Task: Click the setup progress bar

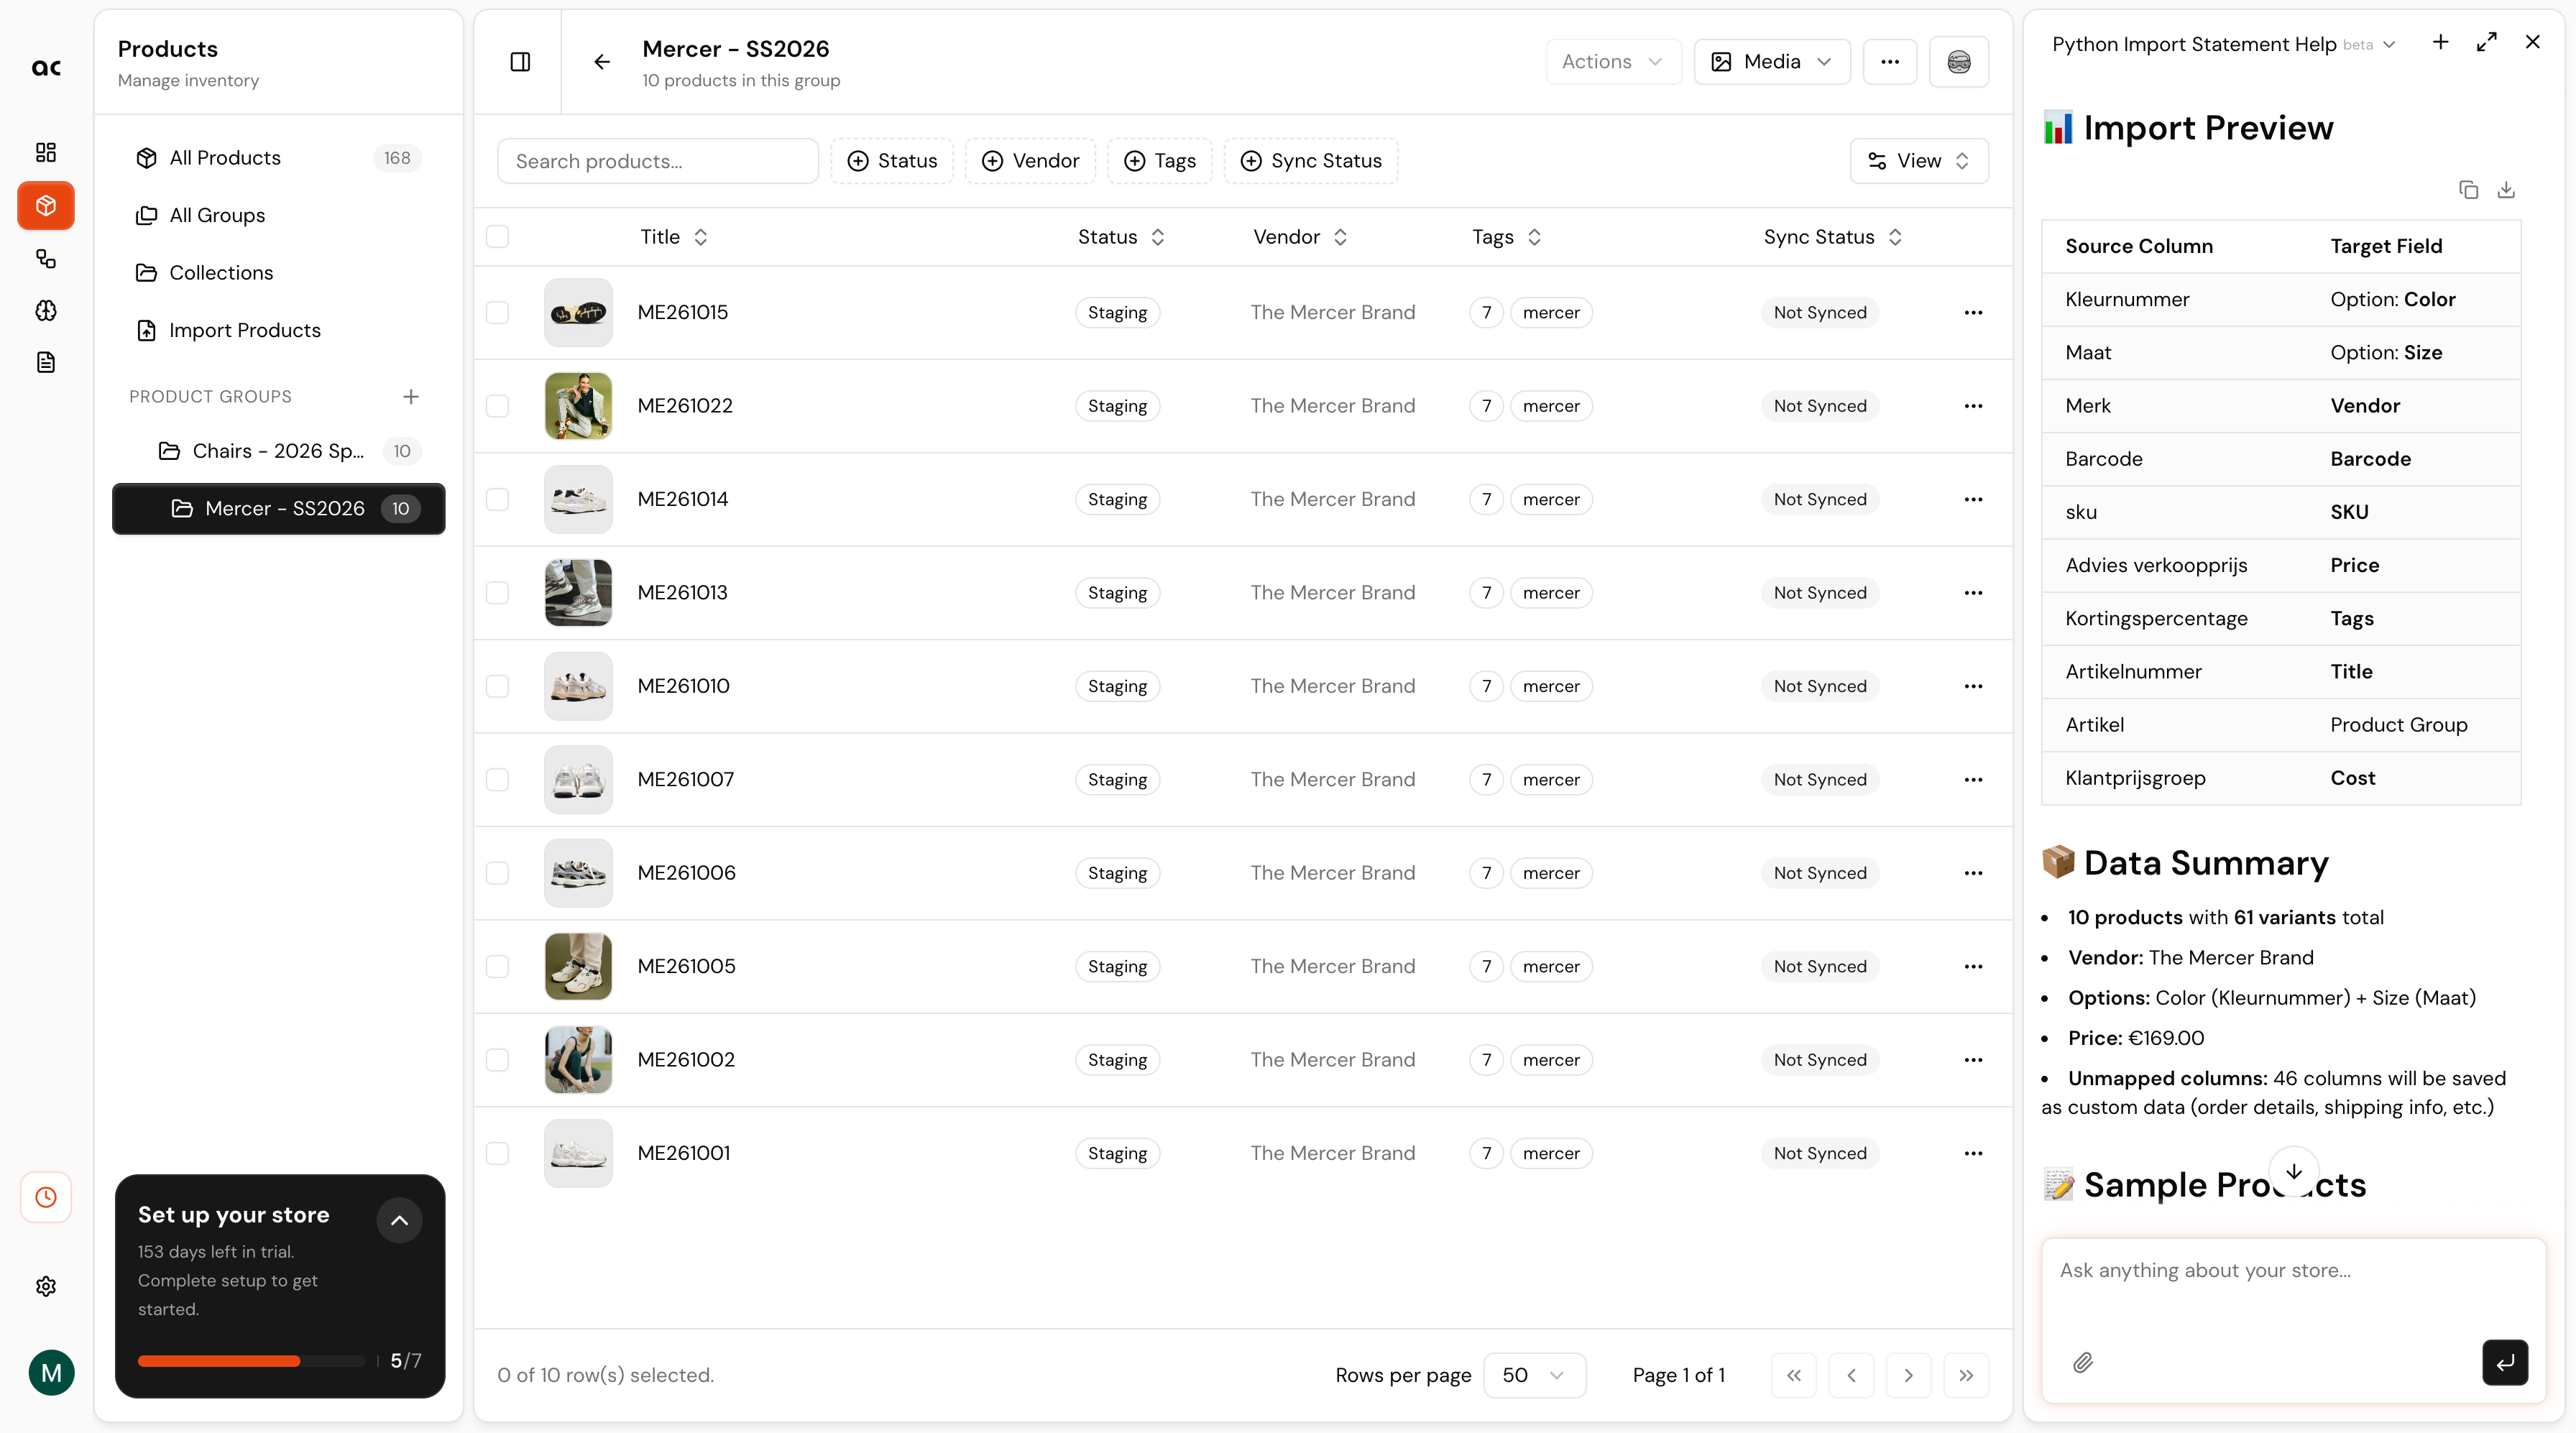Action: point(251,1361)
